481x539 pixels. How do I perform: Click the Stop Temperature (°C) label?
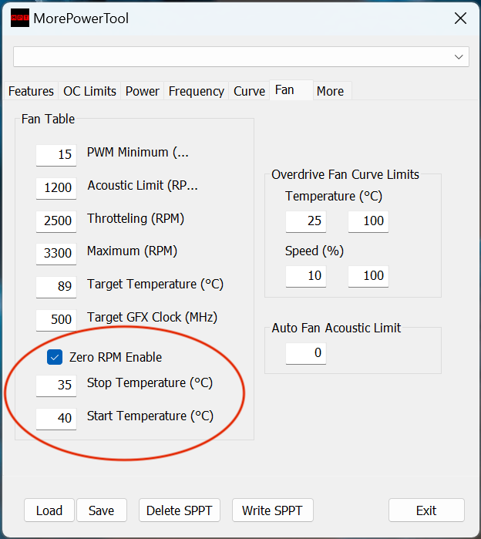tap(150, 383)
